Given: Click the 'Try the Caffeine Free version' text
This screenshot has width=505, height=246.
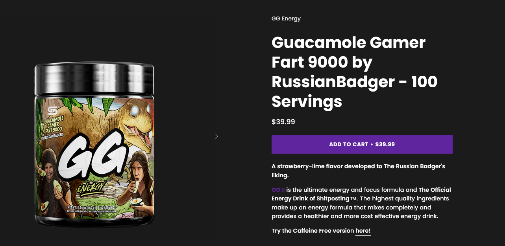Looking at the screenshot, I should pos(313,231).
